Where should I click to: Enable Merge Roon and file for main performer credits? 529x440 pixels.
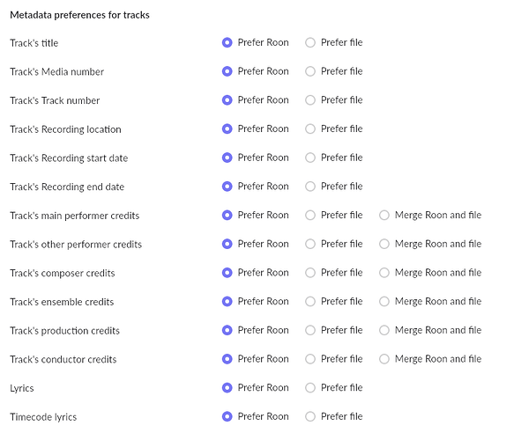point(384,215)
